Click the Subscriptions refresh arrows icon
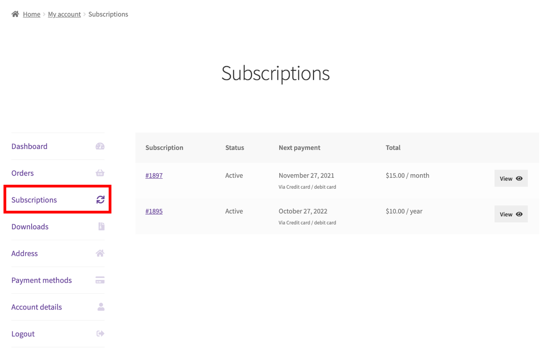546x348 pixels. (x=100, y=199)
